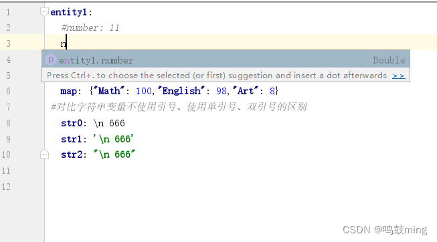
Task: Click line number 8 in the gutter
Action: pyautogui.click(x=8, y=123)
